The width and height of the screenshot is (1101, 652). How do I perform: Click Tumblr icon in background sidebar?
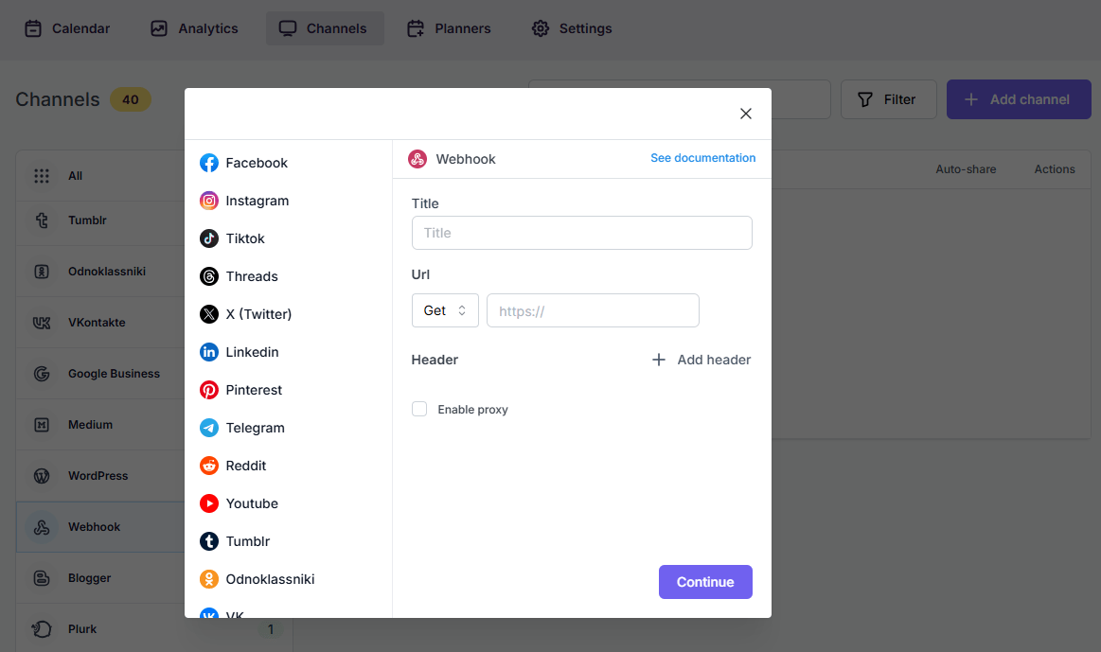(42, 220)
